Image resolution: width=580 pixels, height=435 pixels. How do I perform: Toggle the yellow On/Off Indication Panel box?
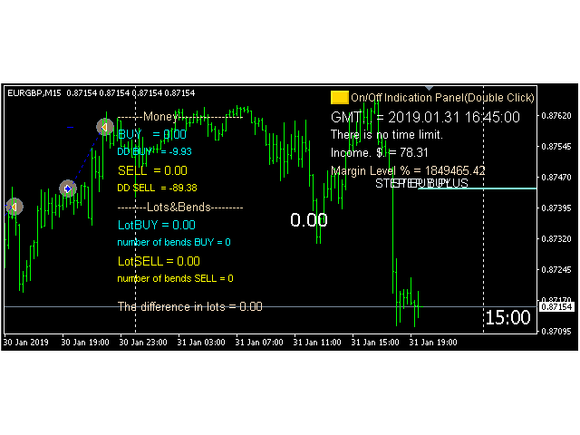tap(339, 97)
